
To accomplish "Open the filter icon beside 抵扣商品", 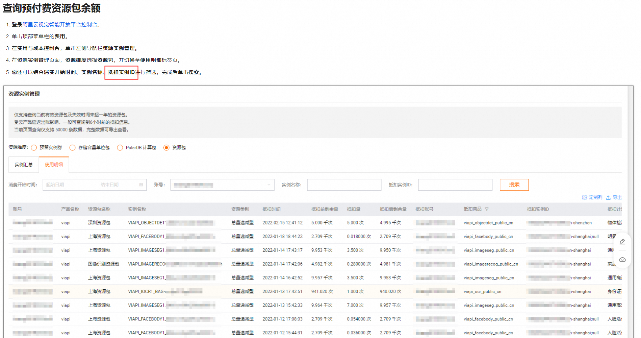I will [487, 209].
